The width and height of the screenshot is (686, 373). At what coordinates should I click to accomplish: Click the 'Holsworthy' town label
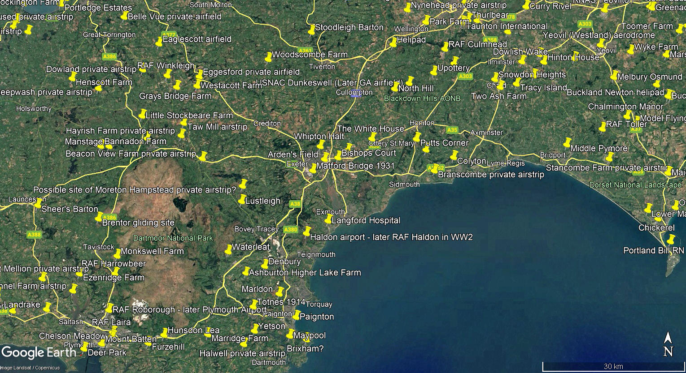(34, 108)
